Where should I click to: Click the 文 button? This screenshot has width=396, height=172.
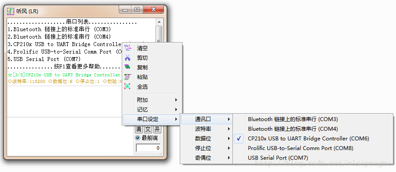[x=148, y=129]
